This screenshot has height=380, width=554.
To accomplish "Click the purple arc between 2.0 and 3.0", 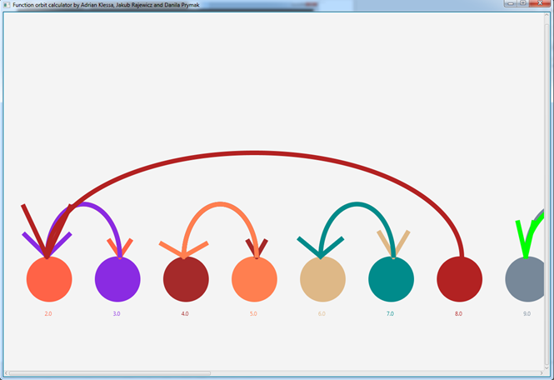I will [x=85, y=204].
